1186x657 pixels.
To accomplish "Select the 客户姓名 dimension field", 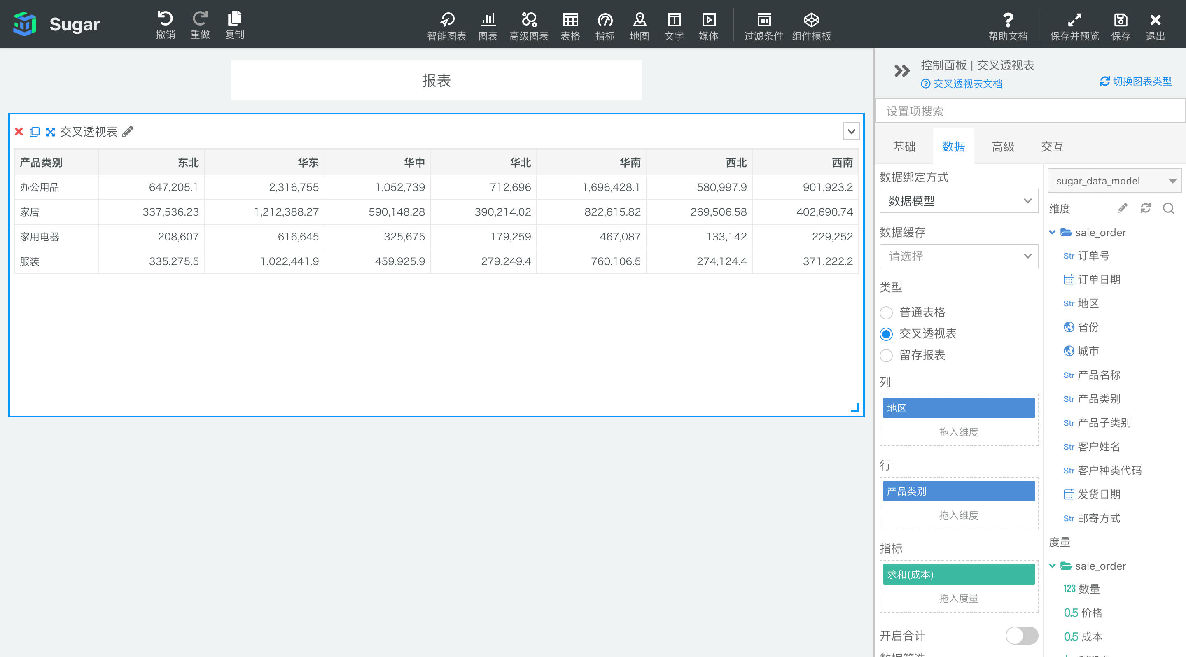I will coord(1092,447).
